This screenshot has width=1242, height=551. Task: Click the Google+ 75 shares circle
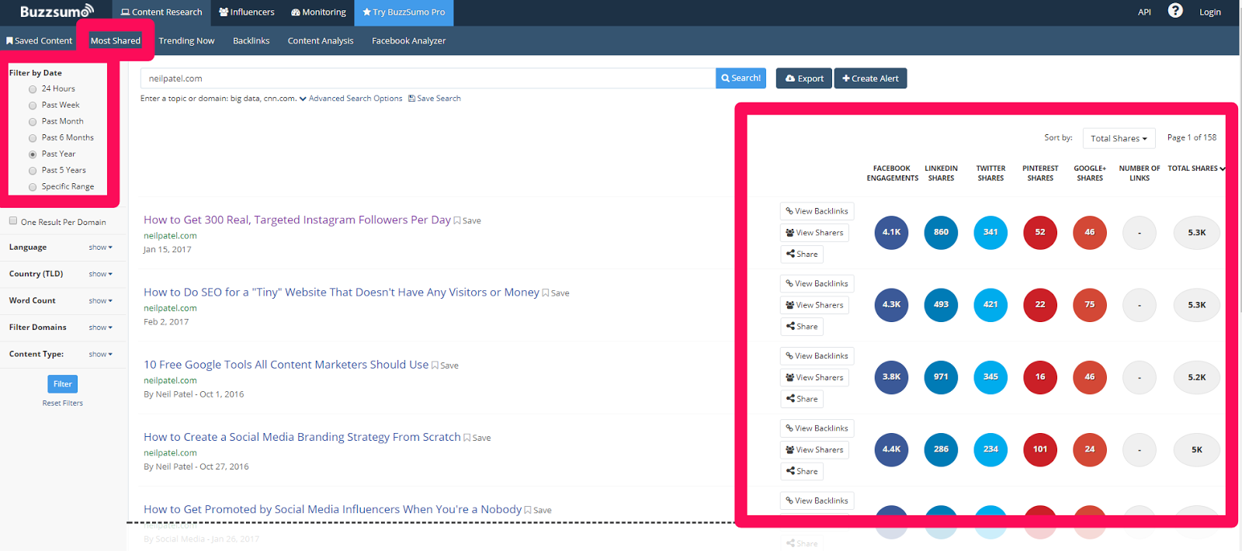(1090, 305)
